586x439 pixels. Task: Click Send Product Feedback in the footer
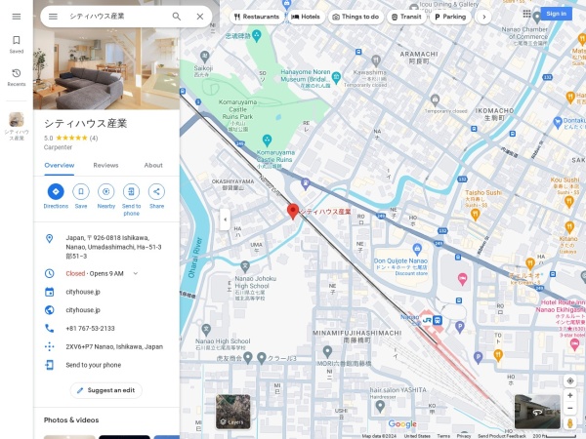pyautogui.click(x=502, y=436)
